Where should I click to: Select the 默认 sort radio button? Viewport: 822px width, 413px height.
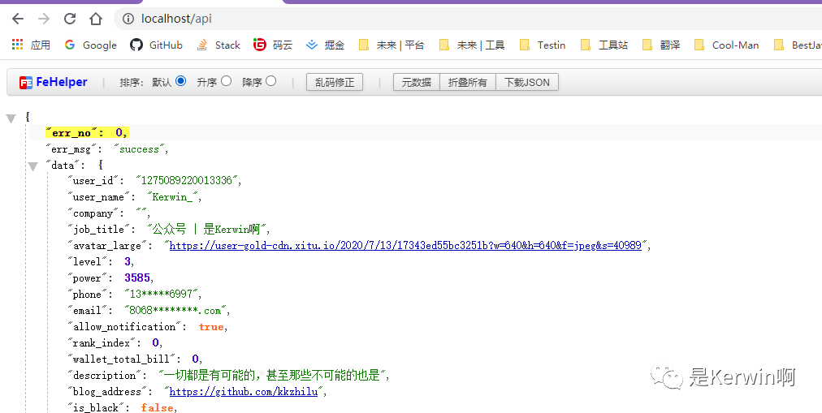(181, 81)
